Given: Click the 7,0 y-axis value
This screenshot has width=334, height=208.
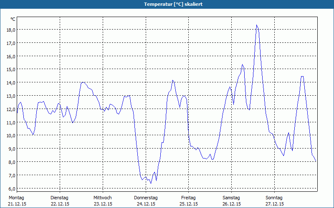Looking at the screenshot, I should [x=11, y=175].
